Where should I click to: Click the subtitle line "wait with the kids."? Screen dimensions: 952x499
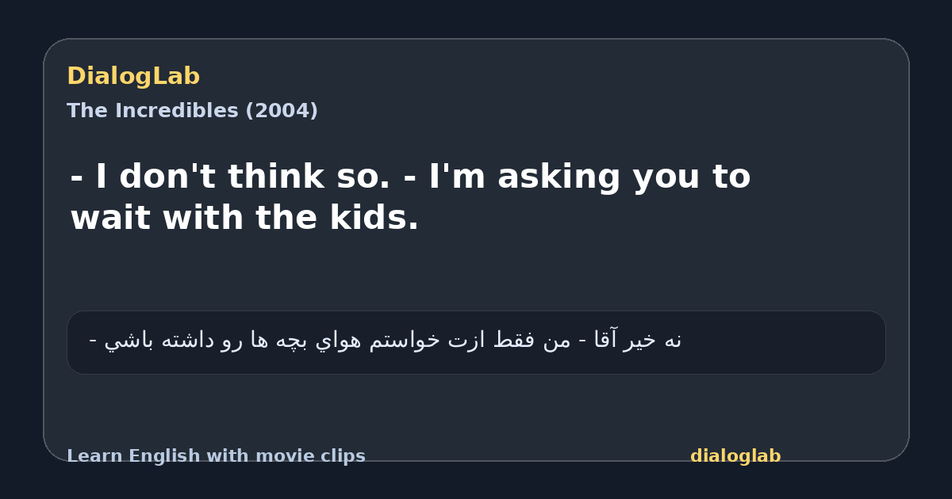pyautogui.click(x=244, y=218)
